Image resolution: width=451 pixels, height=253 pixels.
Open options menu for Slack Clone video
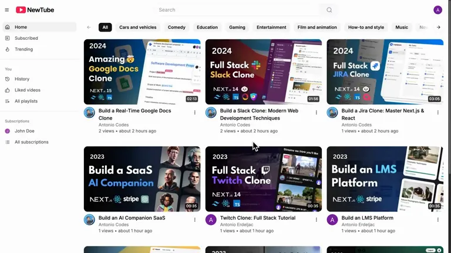pos(316,112)
